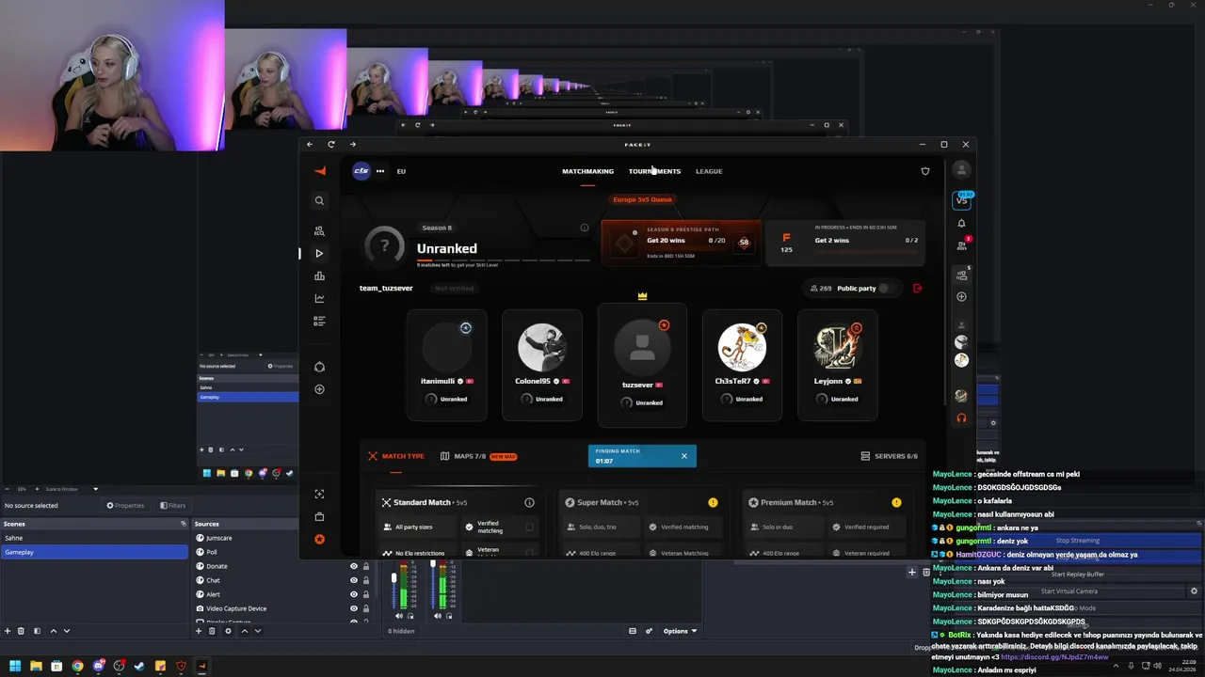The image size is (1205, 677).
Task: Open the FACEIT search icon in sidebar
Action: [x=319, y=200]
